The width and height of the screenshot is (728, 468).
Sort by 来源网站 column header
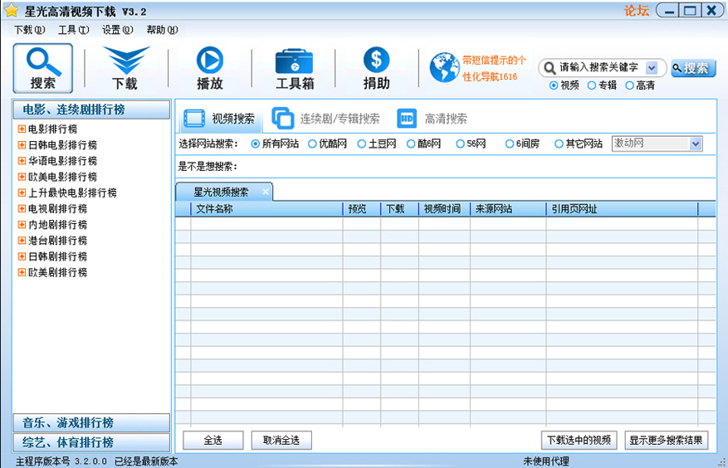pos(508,209)
